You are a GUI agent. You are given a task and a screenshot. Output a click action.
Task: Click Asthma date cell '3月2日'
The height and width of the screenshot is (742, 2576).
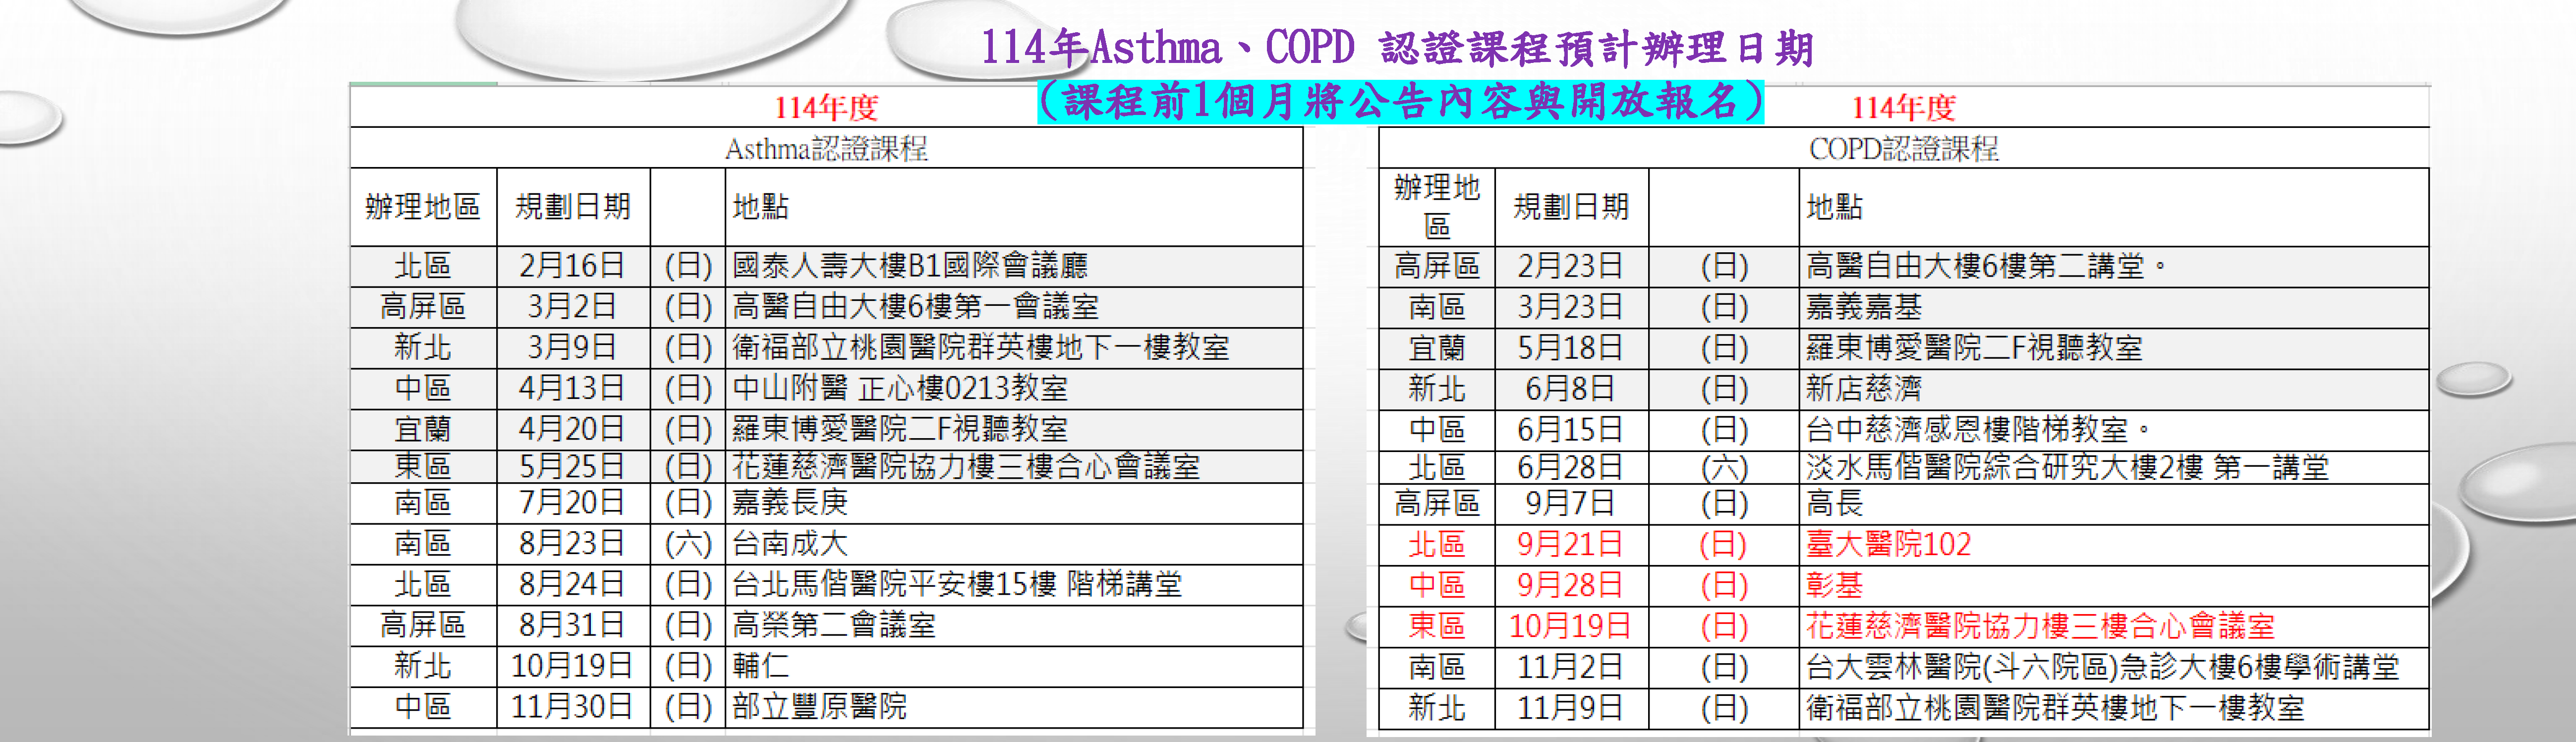pyautogui.click(x=572, y=306)
